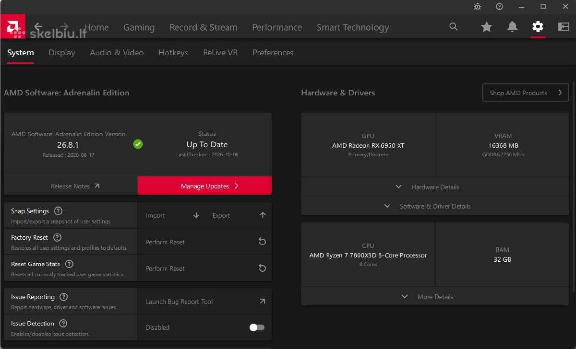This screenshot has width=576, height=349.
Task: Click the Manage Updates button
Action: coord(205,186)
